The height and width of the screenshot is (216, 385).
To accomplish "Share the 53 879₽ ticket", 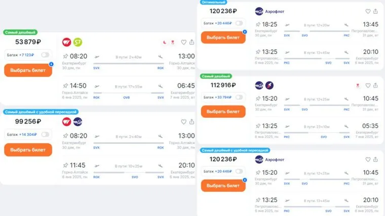I will click(192, 42).
